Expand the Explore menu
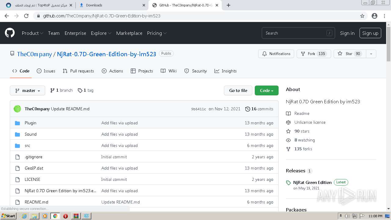Viewport: 391px width, 220px height. click(101, 33)
